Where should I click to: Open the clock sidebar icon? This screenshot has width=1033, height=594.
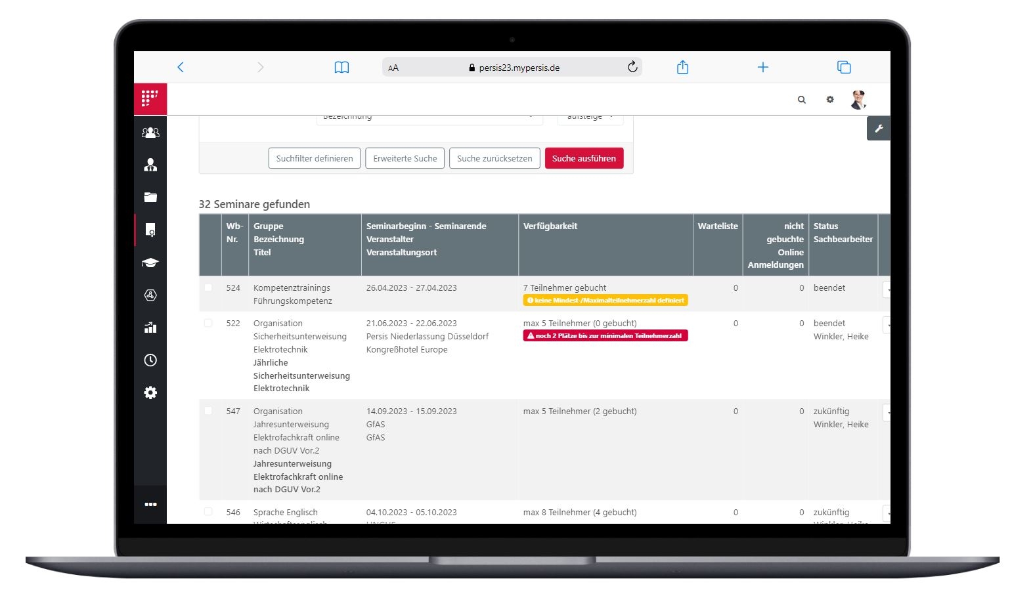point(150,360)
